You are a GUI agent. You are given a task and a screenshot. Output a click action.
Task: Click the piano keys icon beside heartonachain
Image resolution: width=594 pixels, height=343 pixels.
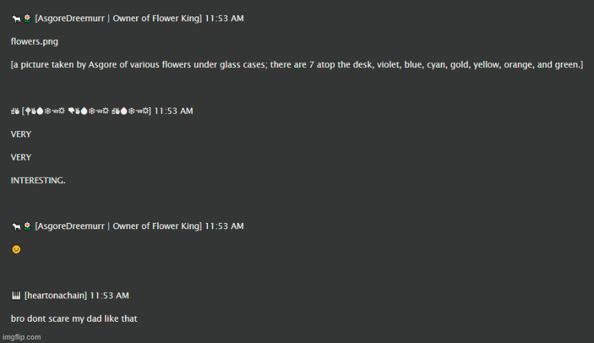click(x=16, y=296)
